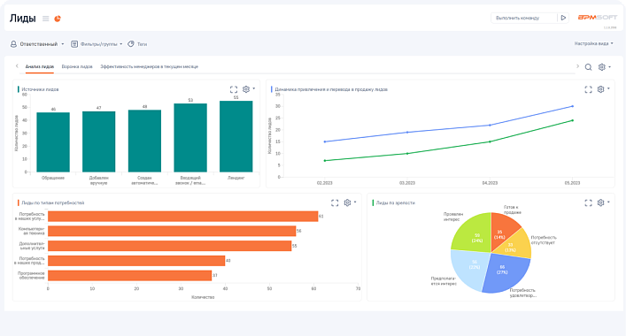This screenshot has height=336, width=626.
Task: Click the Создан автоматически bar with value 48
Action: tap(144, 141)
